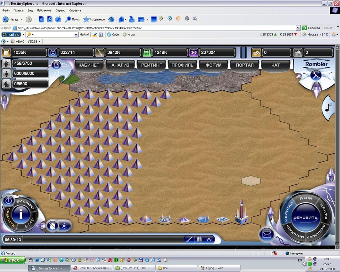
Task: Click the food resource icon showing 1248K
Action: coord(147,53)
